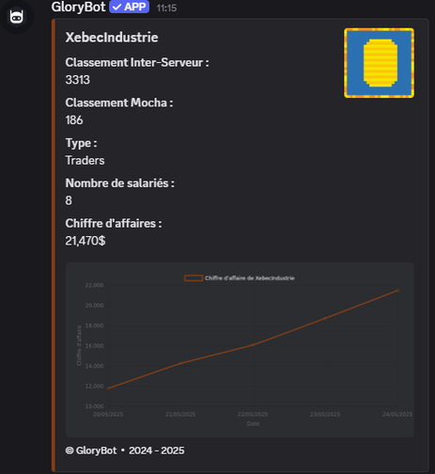Click the legend label Chiffre d'affaire de XebecIndustrie
The image size is (435, 474).
(x=250, y=278)
